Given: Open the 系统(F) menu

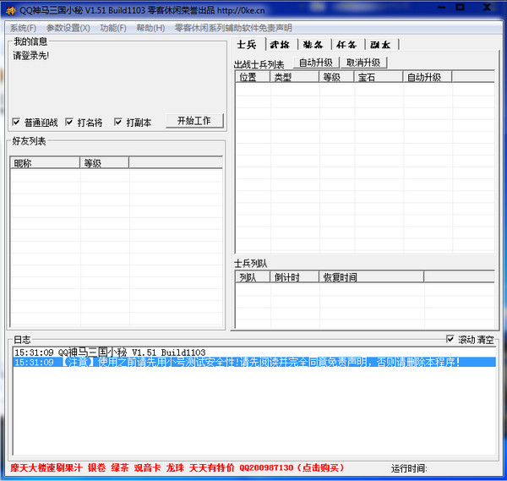Looking at the screenshot, I should pyautogui.click(x=23, y=28).
